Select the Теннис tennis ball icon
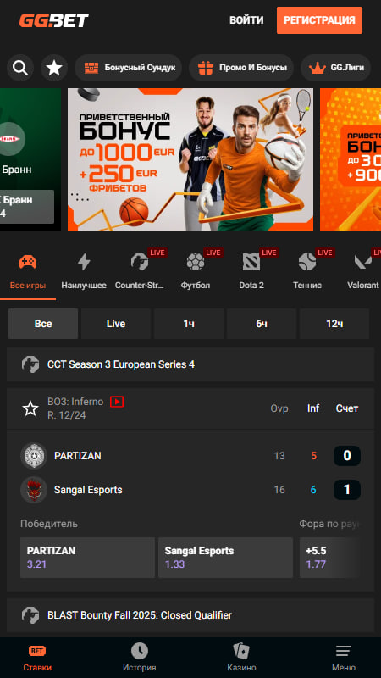 (x=307, y=262)
